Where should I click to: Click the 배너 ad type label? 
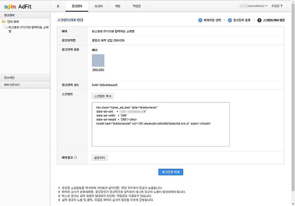[x=95, y=50]
